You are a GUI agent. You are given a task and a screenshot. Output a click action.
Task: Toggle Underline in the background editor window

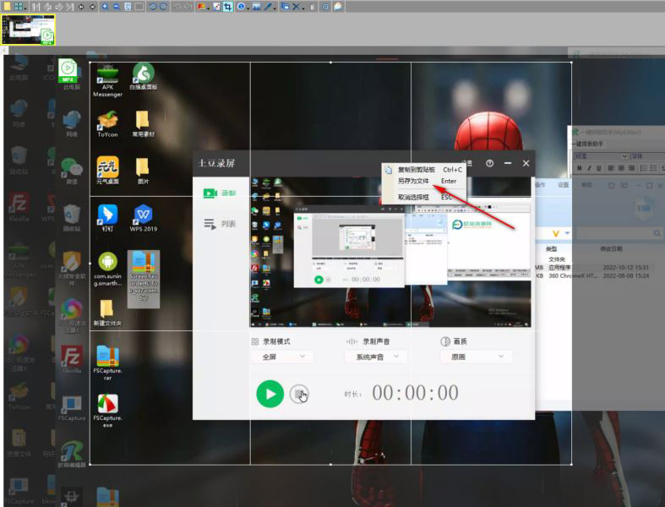click(x=599, y=168)
